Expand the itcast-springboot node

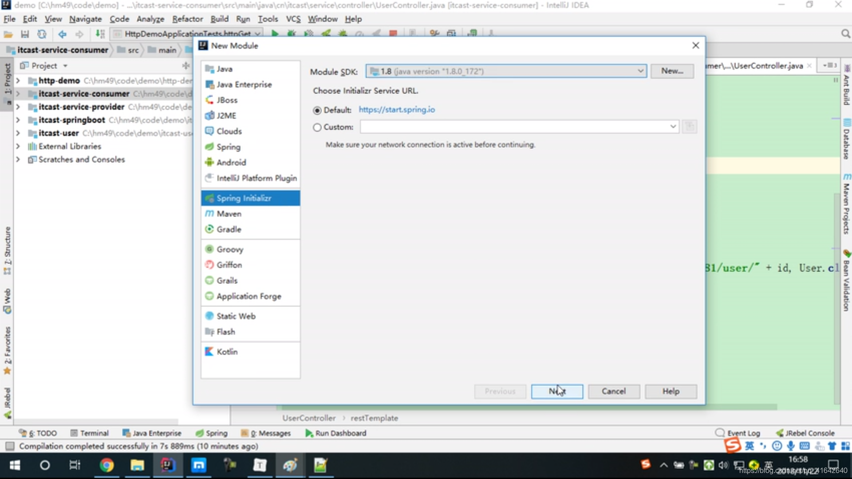point(18,120)
